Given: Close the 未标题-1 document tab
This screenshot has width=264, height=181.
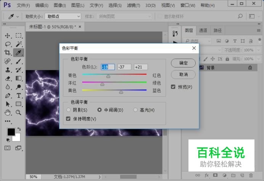Looking at the screenshot, I should pyautogui.click(x=80, y=27).
